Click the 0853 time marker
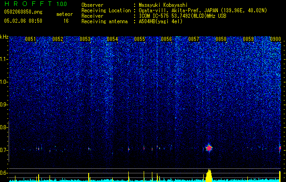Screen dimensions: 286x182 pos(85,39)
